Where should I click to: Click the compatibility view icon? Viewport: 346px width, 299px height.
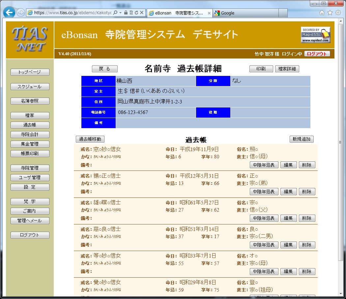click(x=131, y=12)
